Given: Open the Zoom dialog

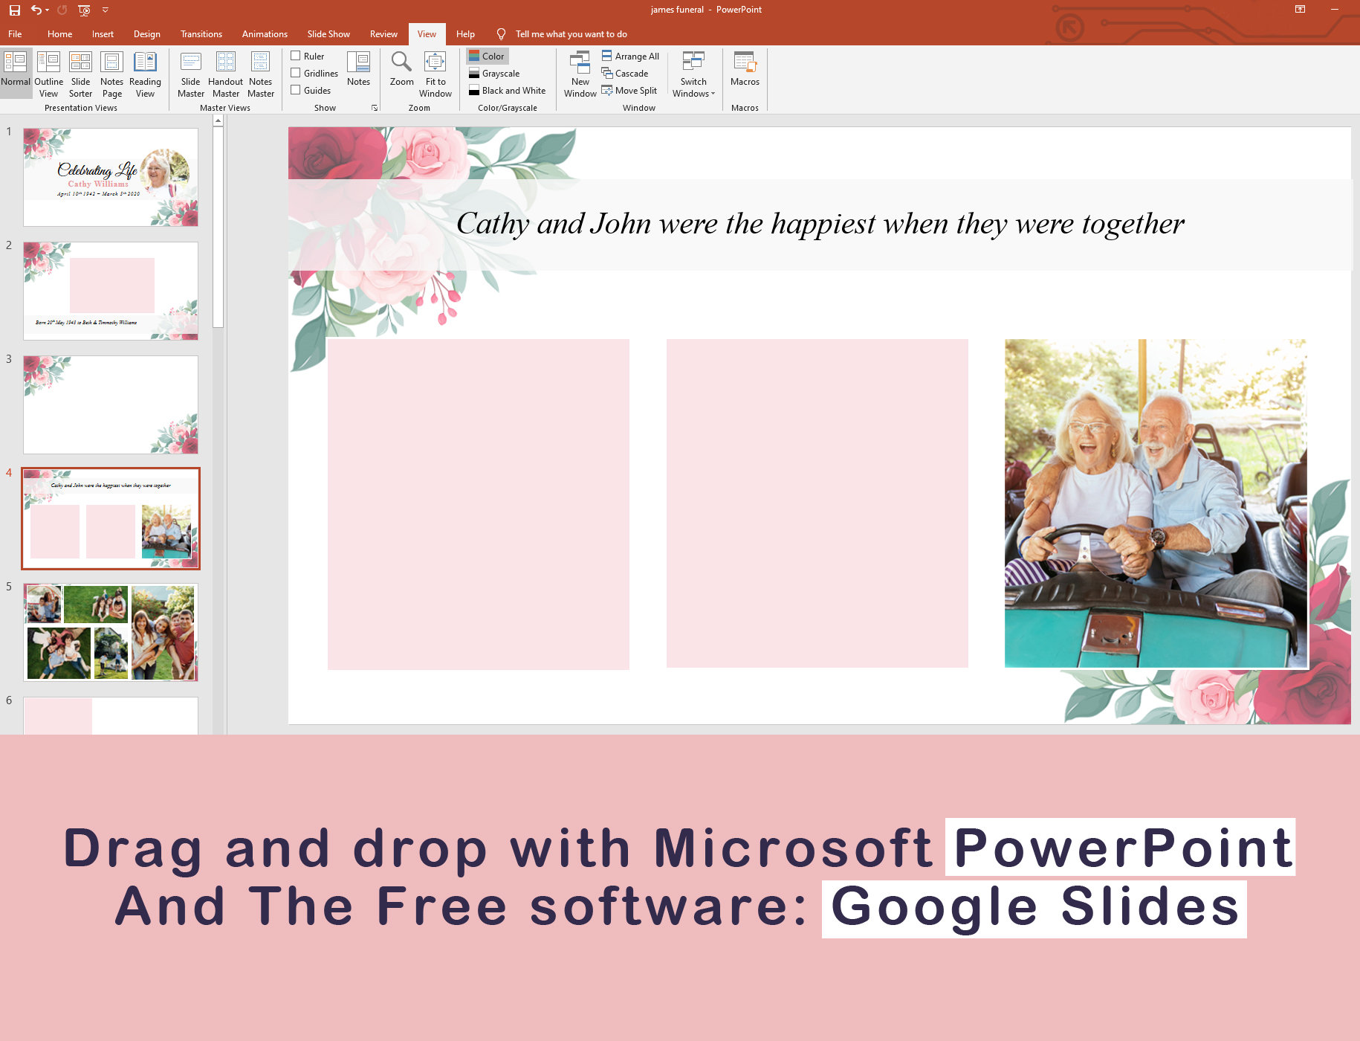Looking at the screenshot, I should click(401, 71).
